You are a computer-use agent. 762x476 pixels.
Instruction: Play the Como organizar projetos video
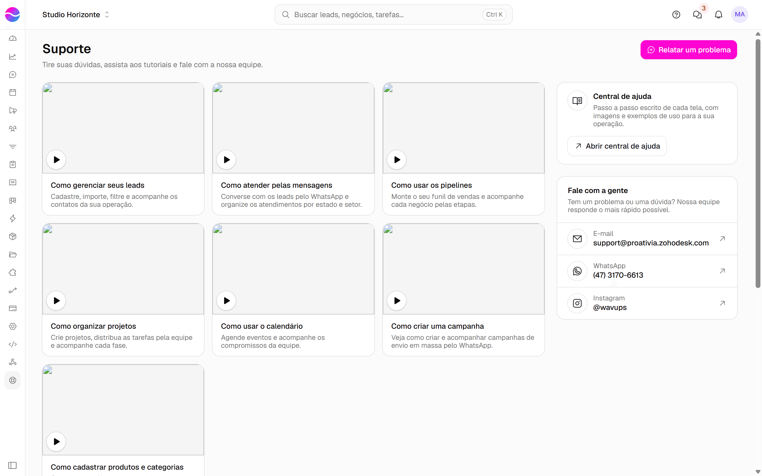click(56, 301)
